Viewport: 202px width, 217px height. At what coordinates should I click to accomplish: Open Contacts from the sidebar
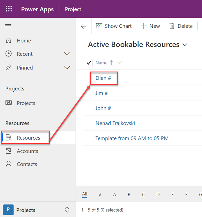tap(27, 164)
